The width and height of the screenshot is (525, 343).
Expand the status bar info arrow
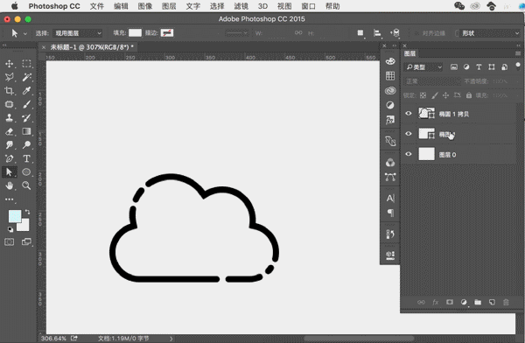pyautogui.click(x=171, y=339)
